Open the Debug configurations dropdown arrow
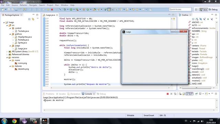 68,10
